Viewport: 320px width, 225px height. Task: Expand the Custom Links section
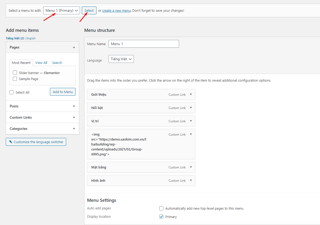[x=74, y=118]
